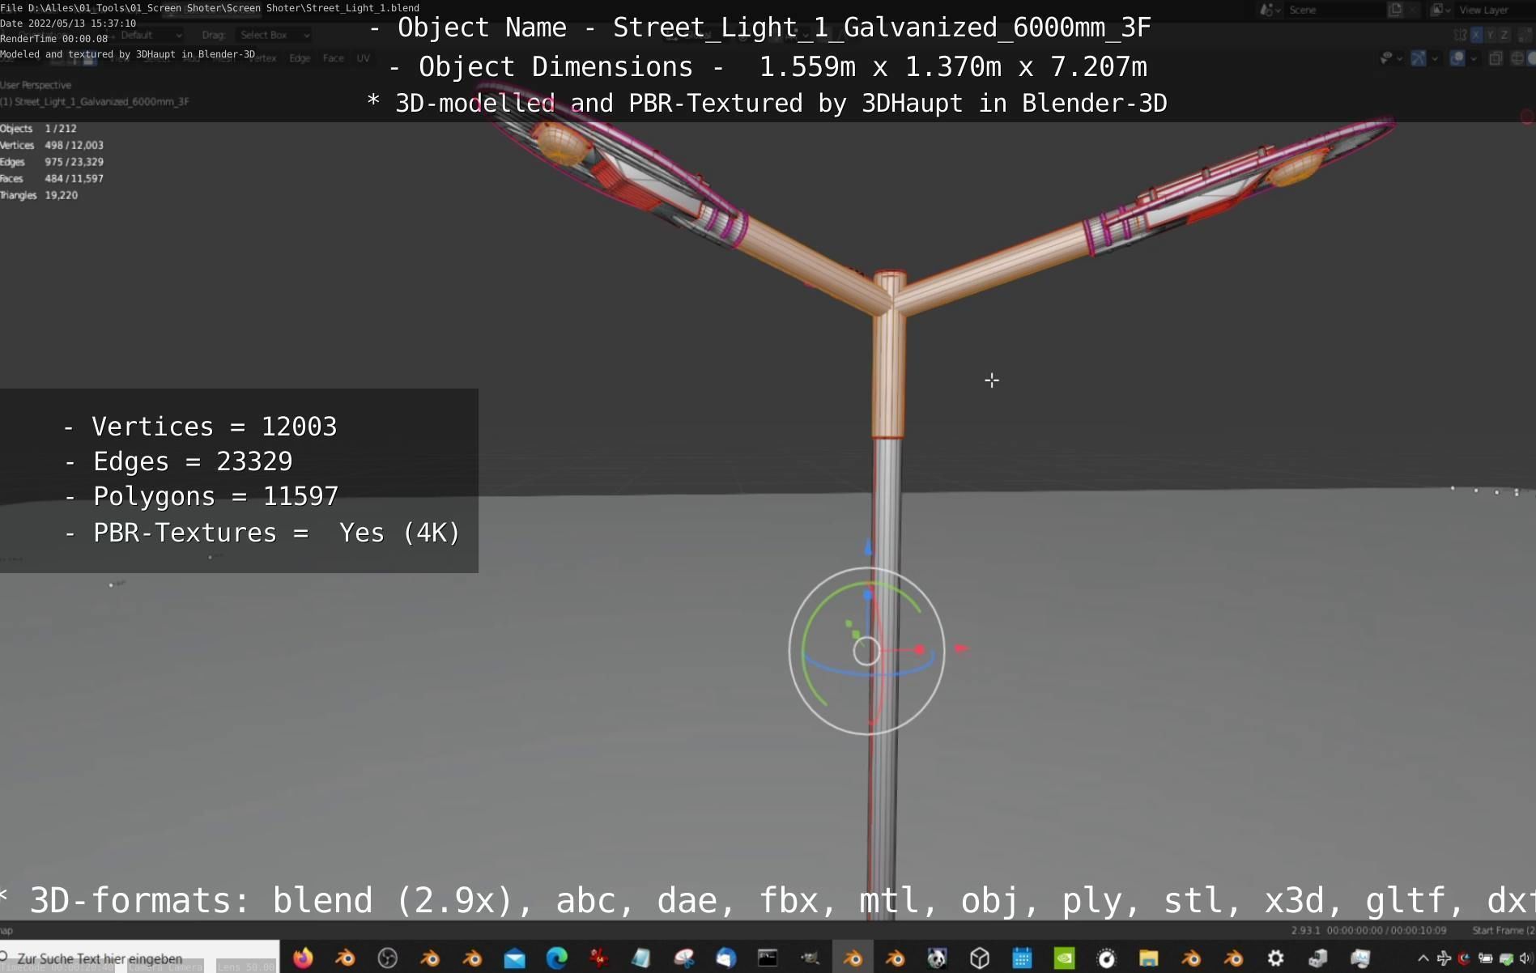This screenshot has height=973, width=1536.
Task: Click the View Layer name field
Action: pyautogui.click(x=1494, y=10)
